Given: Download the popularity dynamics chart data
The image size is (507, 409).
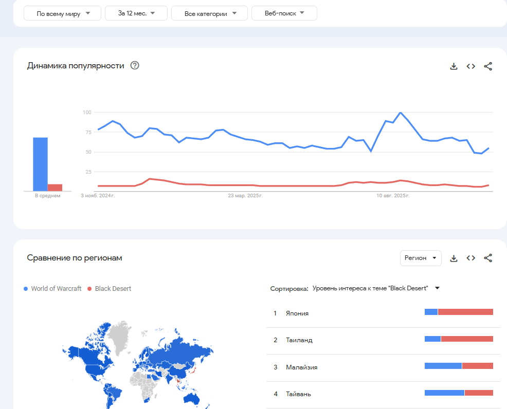Looking at the screenshot, I should 454,66.
